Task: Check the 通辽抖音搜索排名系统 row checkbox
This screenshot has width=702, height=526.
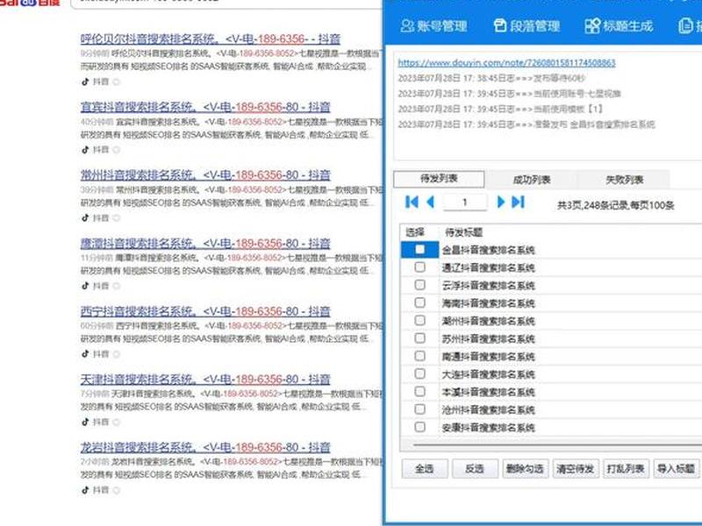Action: tap(420, 267)
